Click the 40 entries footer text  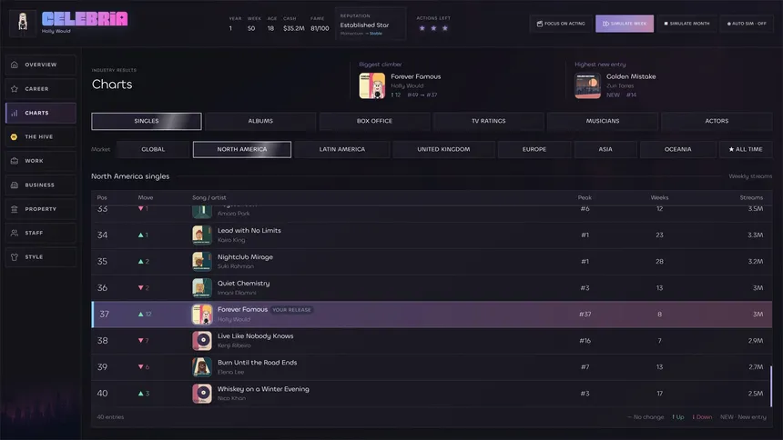tap(110, 417)
